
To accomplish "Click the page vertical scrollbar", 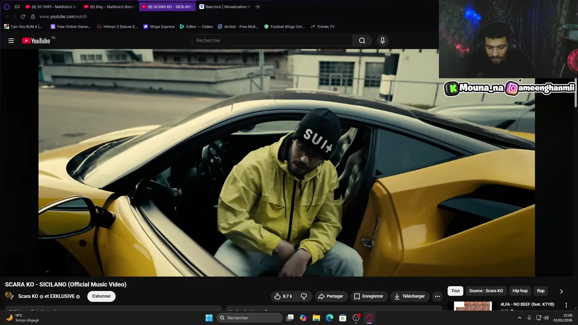I will tap(576, 93).
